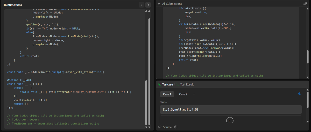This screenshot has height=132, width=311.
Task: Open the Source link
Action: [x=167, y=127]
